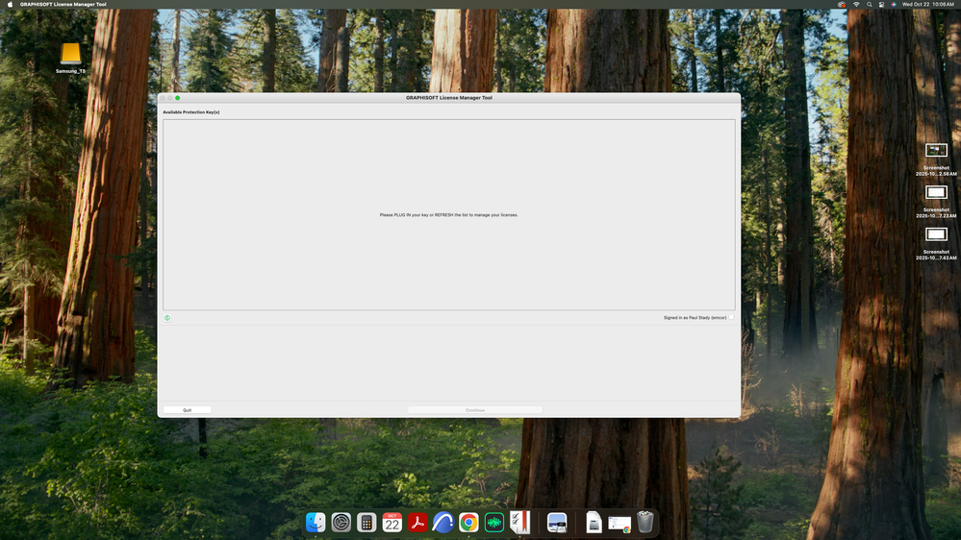
Task: Click the green refresh key list icon
Action: tap(167, 318)
